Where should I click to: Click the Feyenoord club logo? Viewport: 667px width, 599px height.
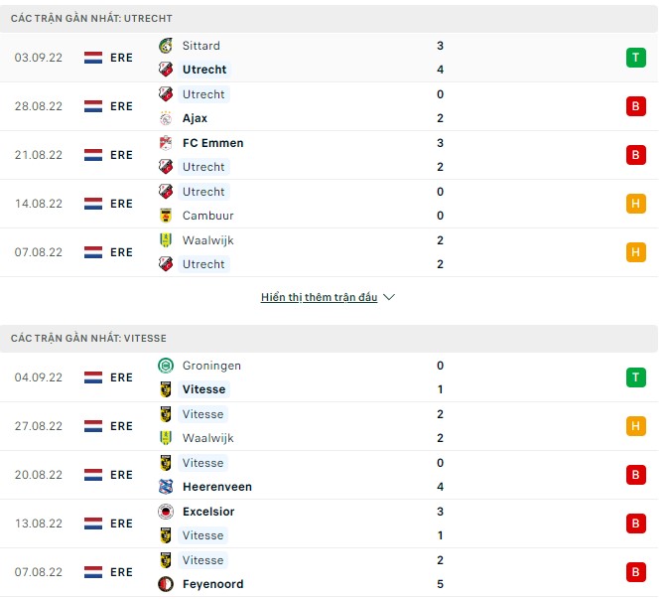(166, 584)
